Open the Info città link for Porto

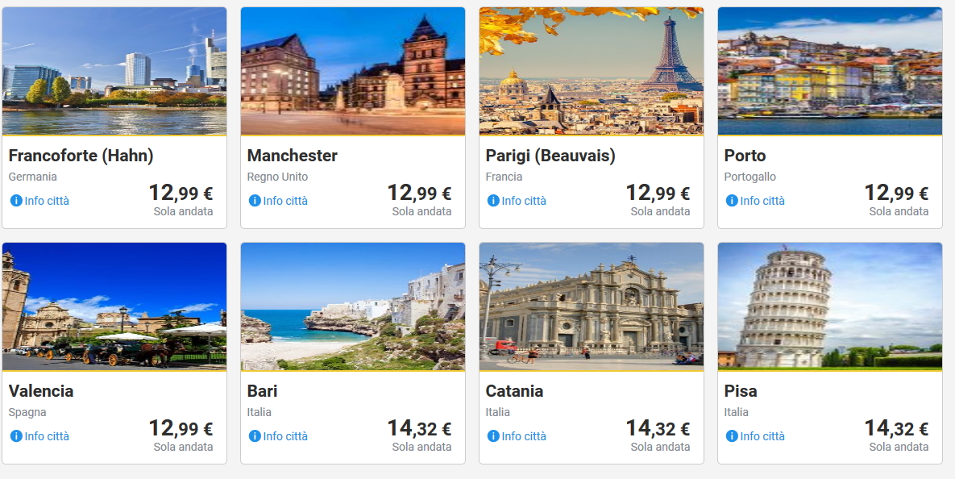[762, 201]
